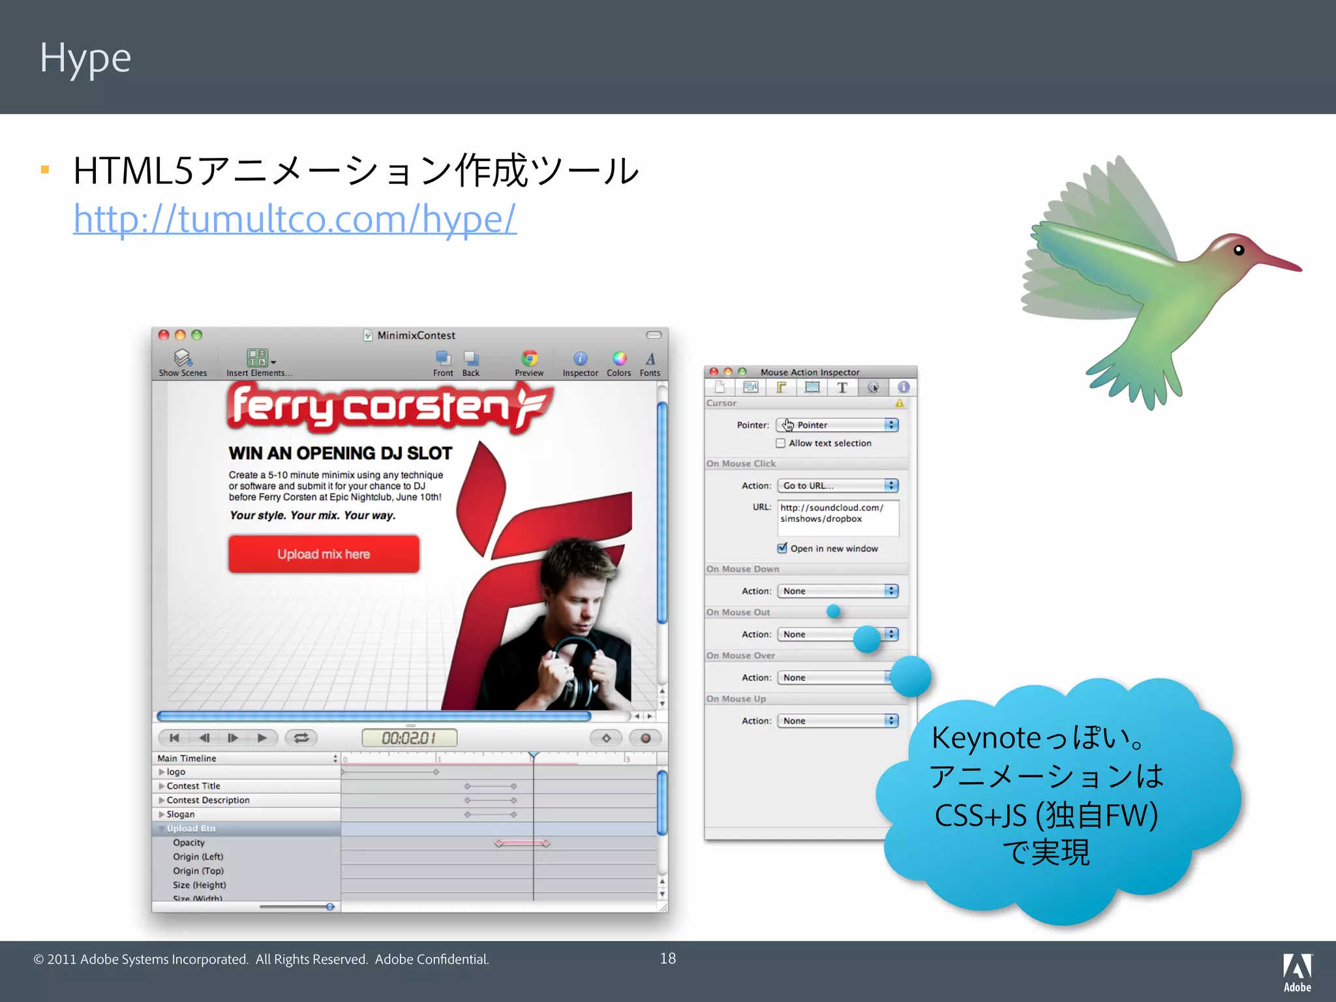This screenshot has height=1002, width=1336.
Task: Uncheck Open in new window
Action: (782, 548)
